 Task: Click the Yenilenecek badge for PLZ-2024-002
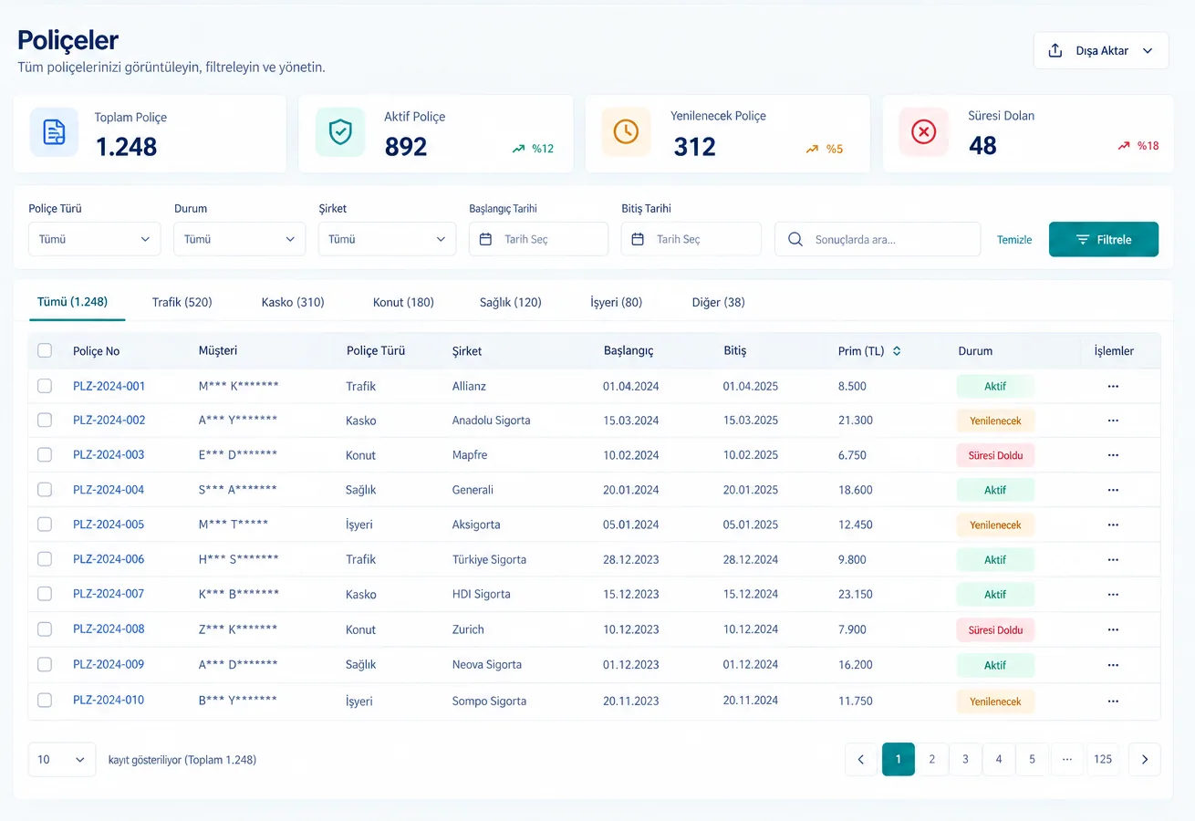[996, 421]
